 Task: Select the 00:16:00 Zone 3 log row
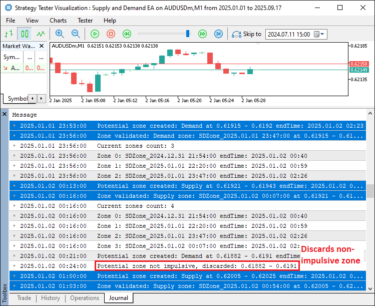(188, 246)
